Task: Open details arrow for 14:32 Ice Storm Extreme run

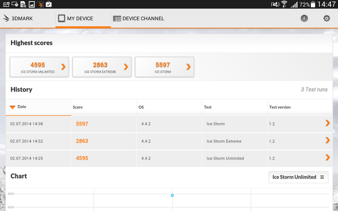Action: pos(328,140)
